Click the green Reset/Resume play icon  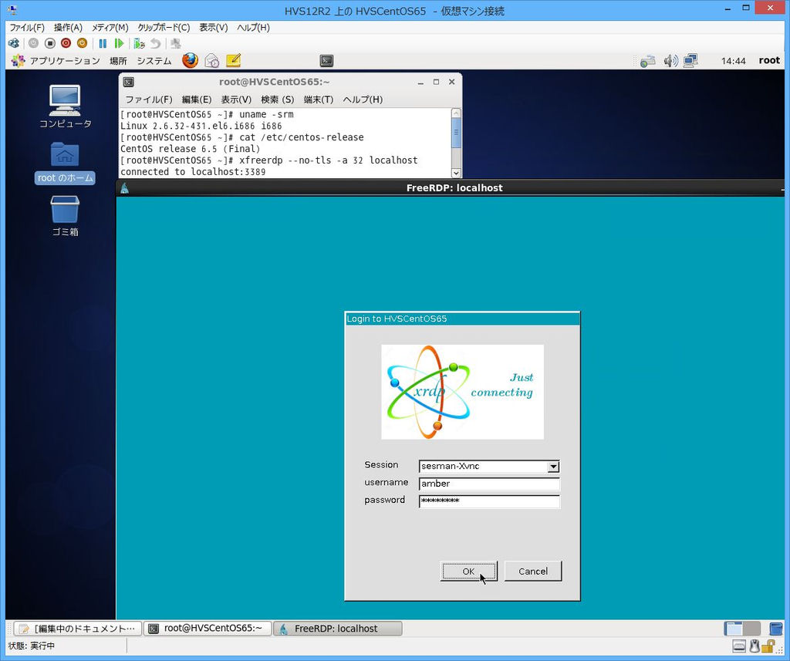(x=119, y=43)
